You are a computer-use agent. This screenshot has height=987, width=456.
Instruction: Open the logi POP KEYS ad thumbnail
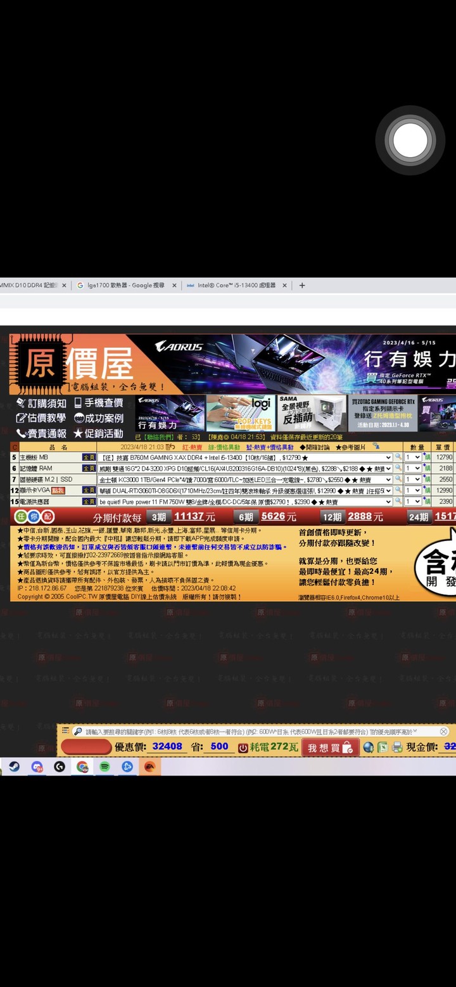[x=240, y=413]
